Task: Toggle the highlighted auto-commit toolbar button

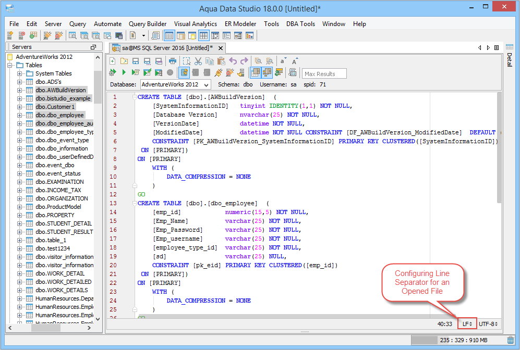Action: click(x=184, y=73)
